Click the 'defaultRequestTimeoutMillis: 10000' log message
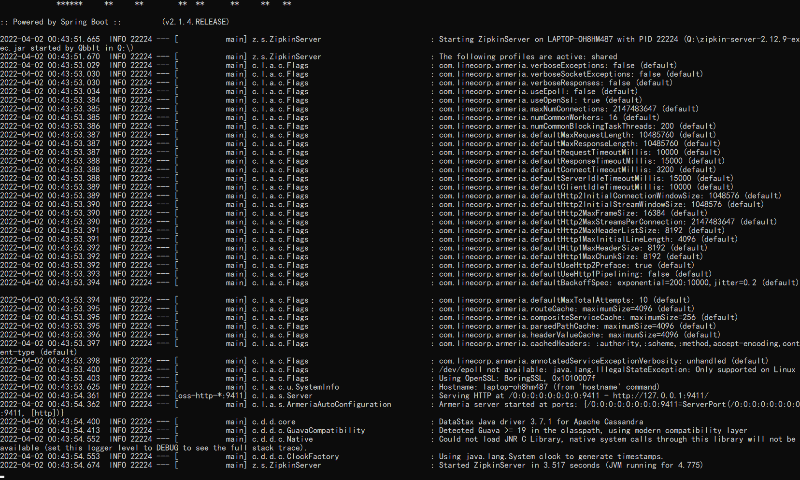The image size is (800, 480). (x=580, y=152)
